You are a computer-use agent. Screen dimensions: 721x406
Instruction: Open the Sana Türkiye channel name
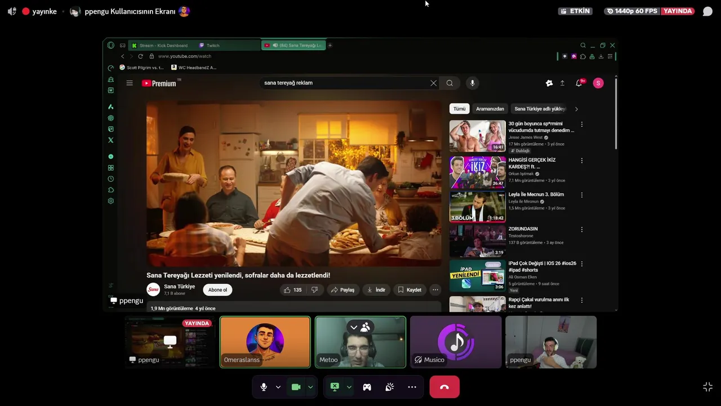(179, 286)
